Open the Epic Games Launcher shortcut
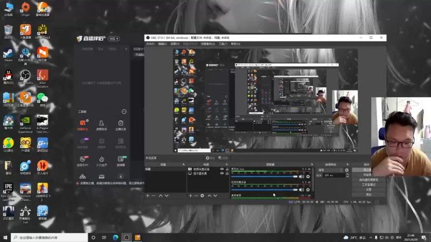Viewport: 431px width, 242px height. [x=8, y=192]
